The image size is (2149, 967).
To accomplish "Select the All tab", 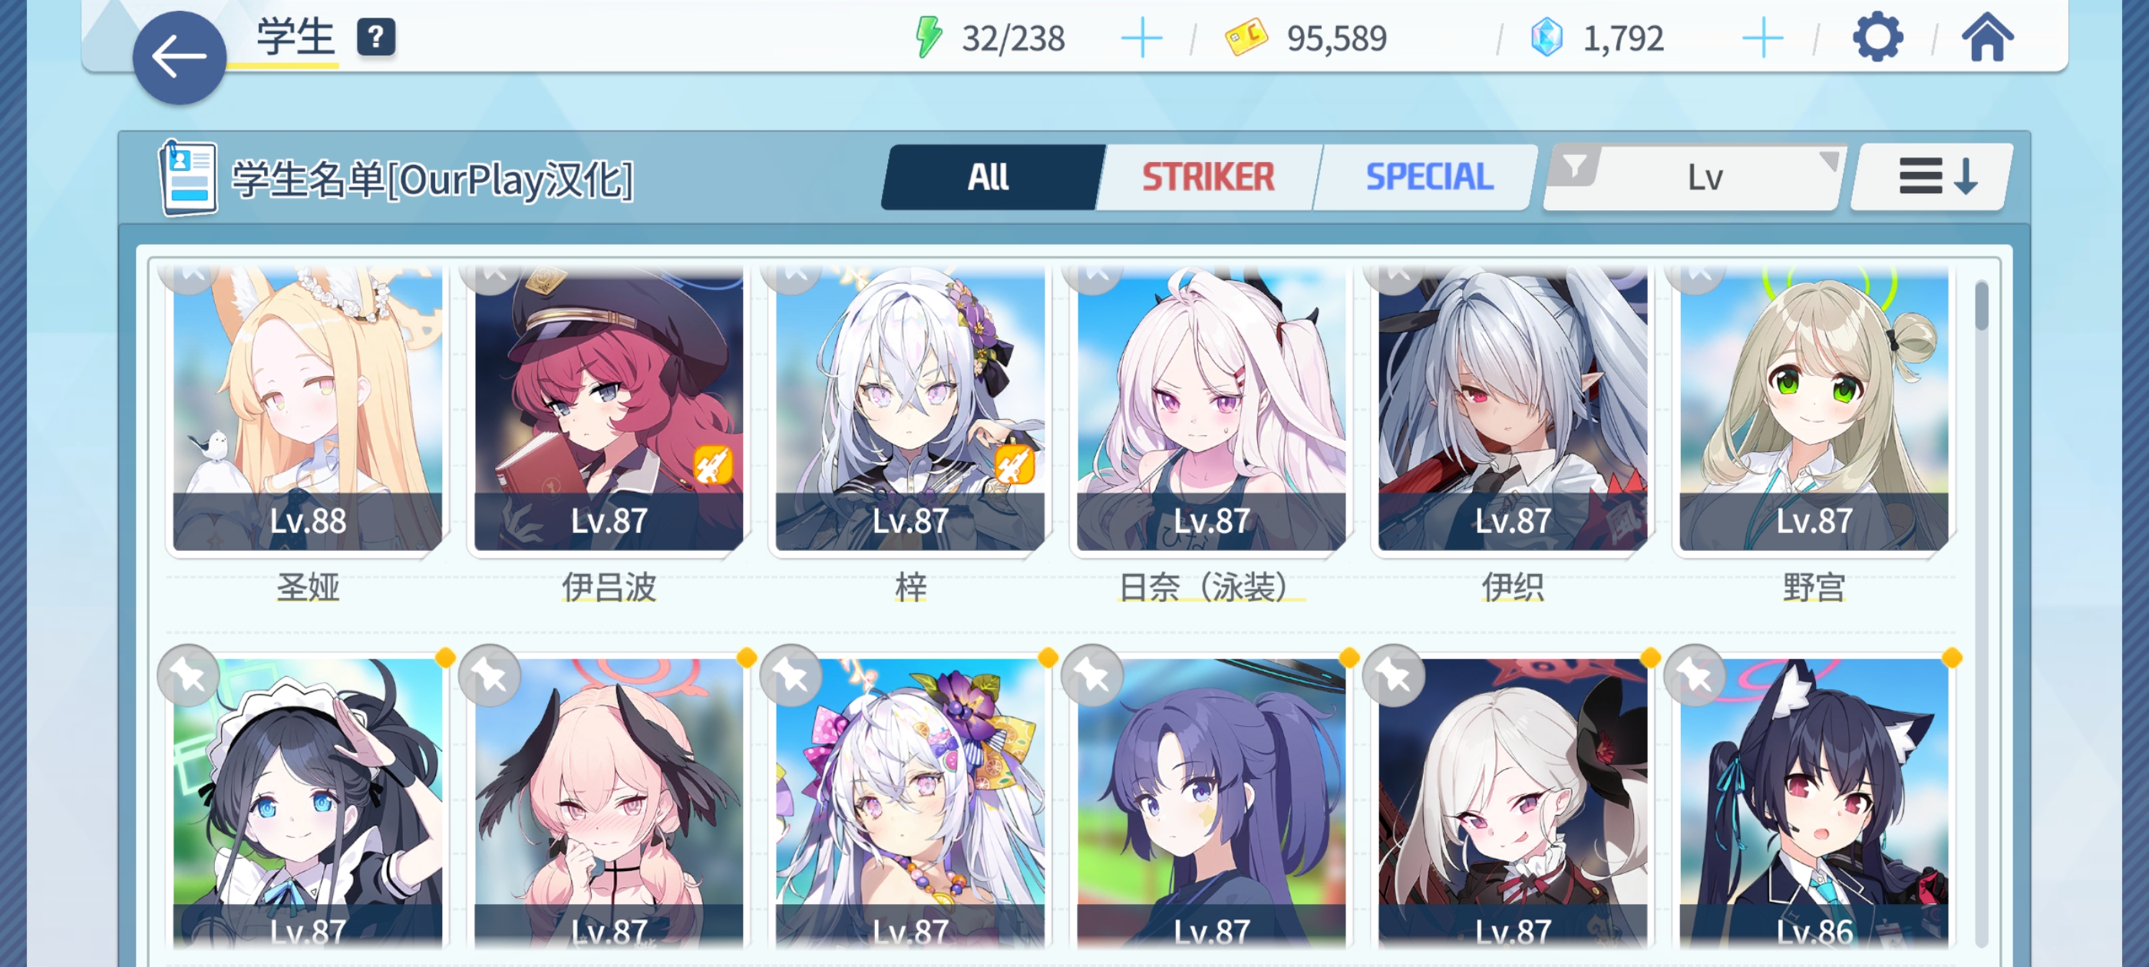I will click(991, 177).
